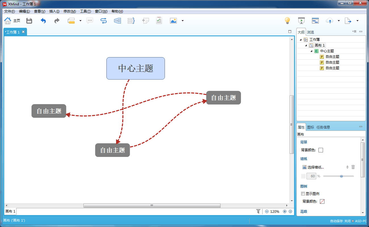The height and width of the screenshot is (227, 369).
Task: Switch to the 大纲 outline tab
Action: click(301, 32)
